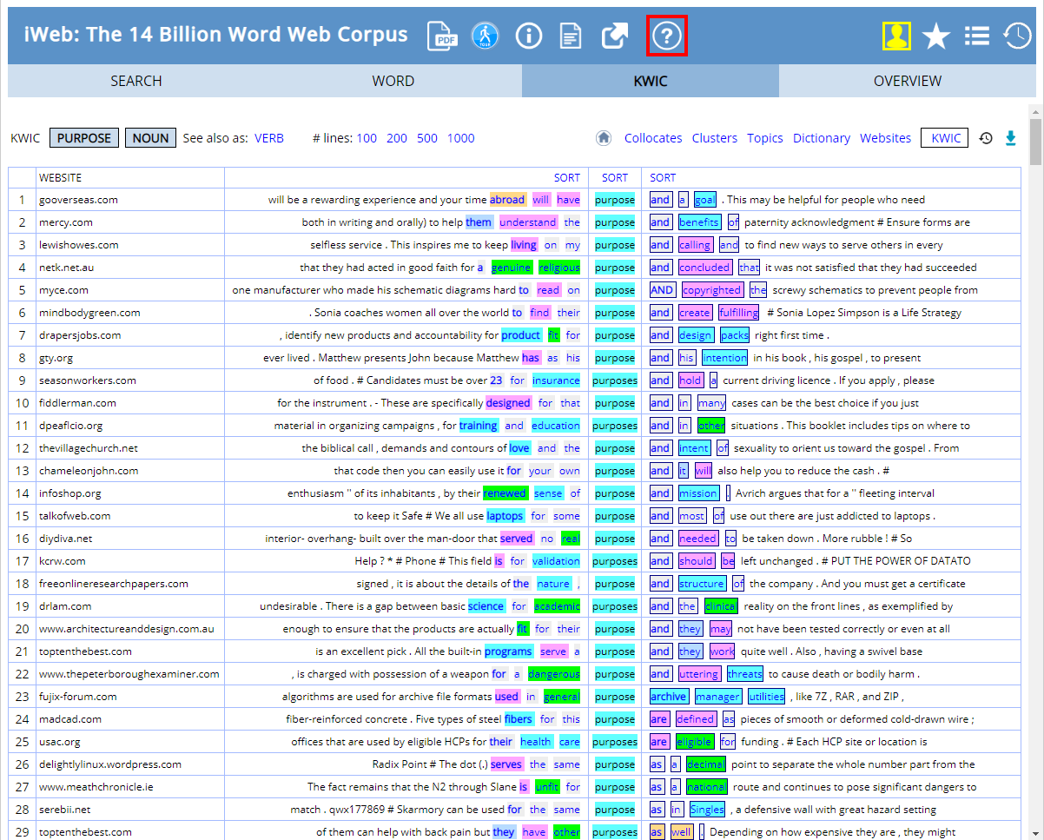Show 200 lines

(397, 138)
